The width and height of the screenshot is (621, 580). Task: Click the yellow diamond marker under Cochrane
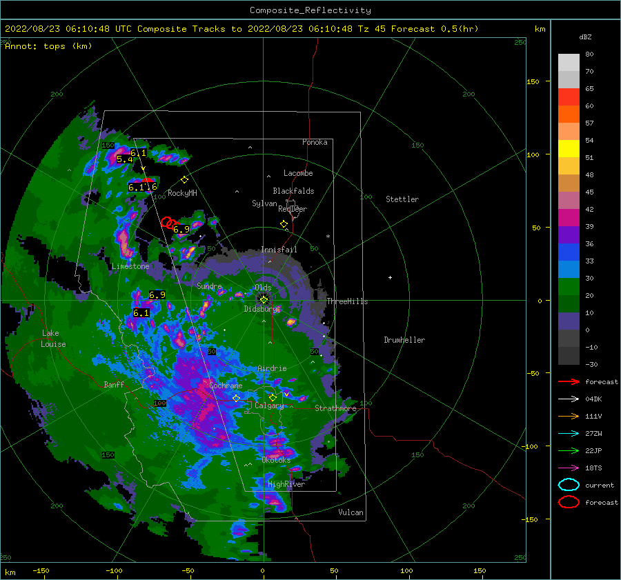236,398
